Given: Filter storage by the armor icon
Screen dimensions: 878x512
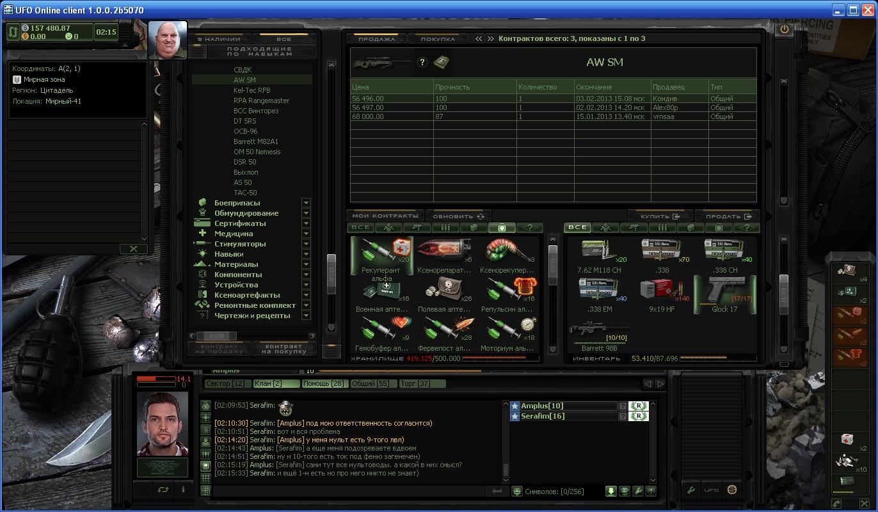Looking at the screenshot, I should 388,227.
